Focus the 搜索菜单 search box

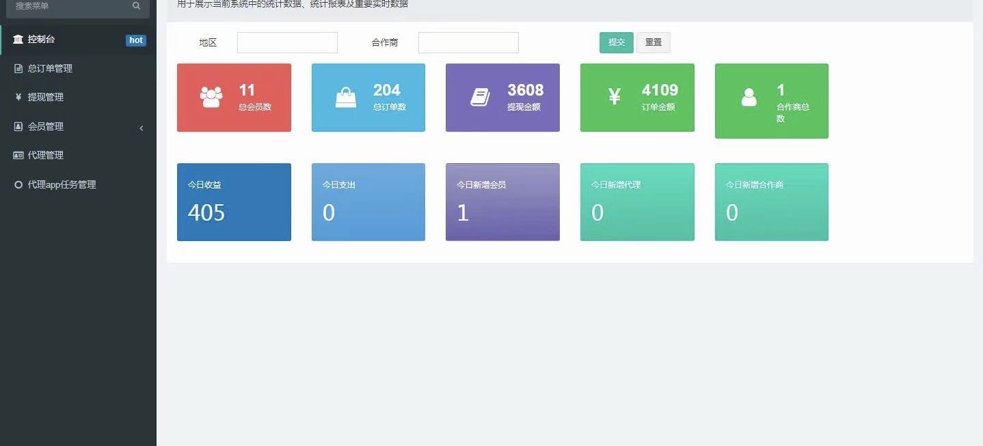click(68, 6)
